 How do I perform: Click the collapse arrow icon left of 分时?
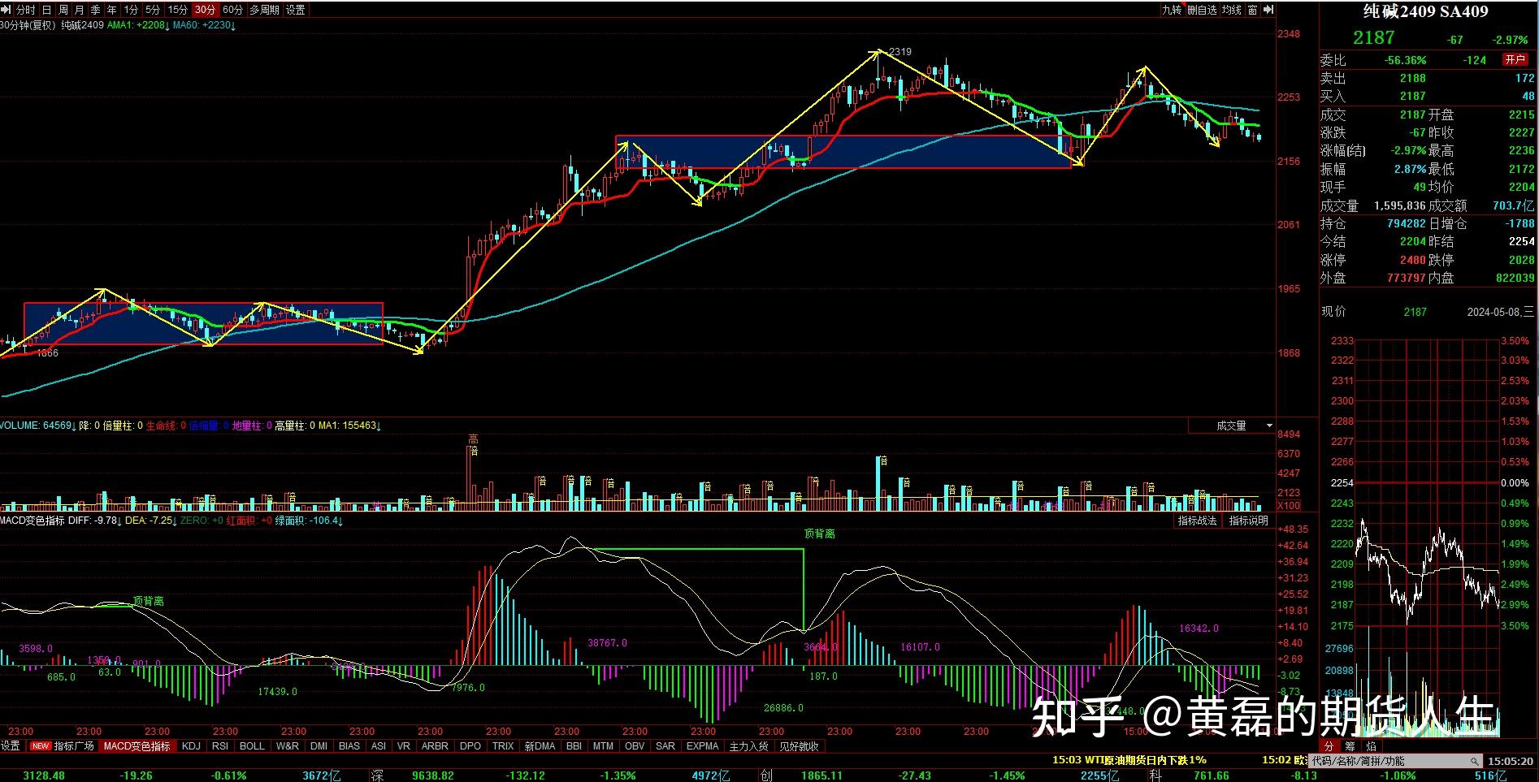7,10
